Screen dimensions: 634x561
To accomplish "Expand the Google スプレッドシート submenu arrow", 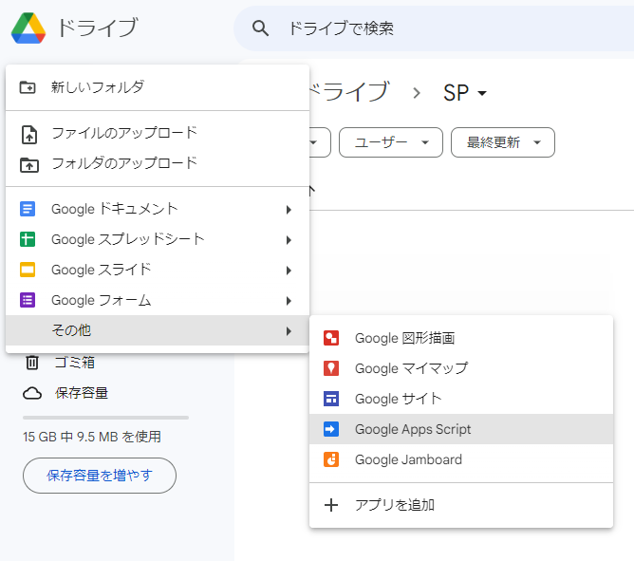I will [x=289, y=239].
